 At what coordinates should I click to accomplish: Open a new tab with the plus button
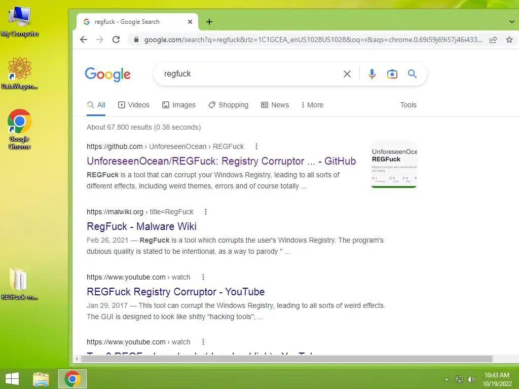(209, 22)
